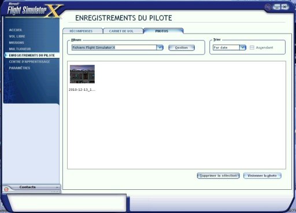Viewport: 296px width, 213px height.
Task: Open Vol libre in the sidebar
Action: [17, 36]
